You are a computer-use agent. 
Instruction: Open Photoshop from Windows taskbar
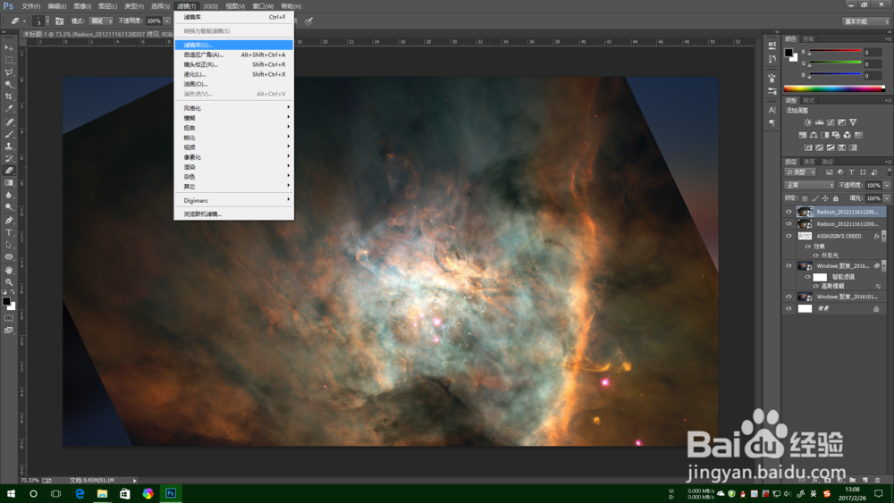point(171,493)
